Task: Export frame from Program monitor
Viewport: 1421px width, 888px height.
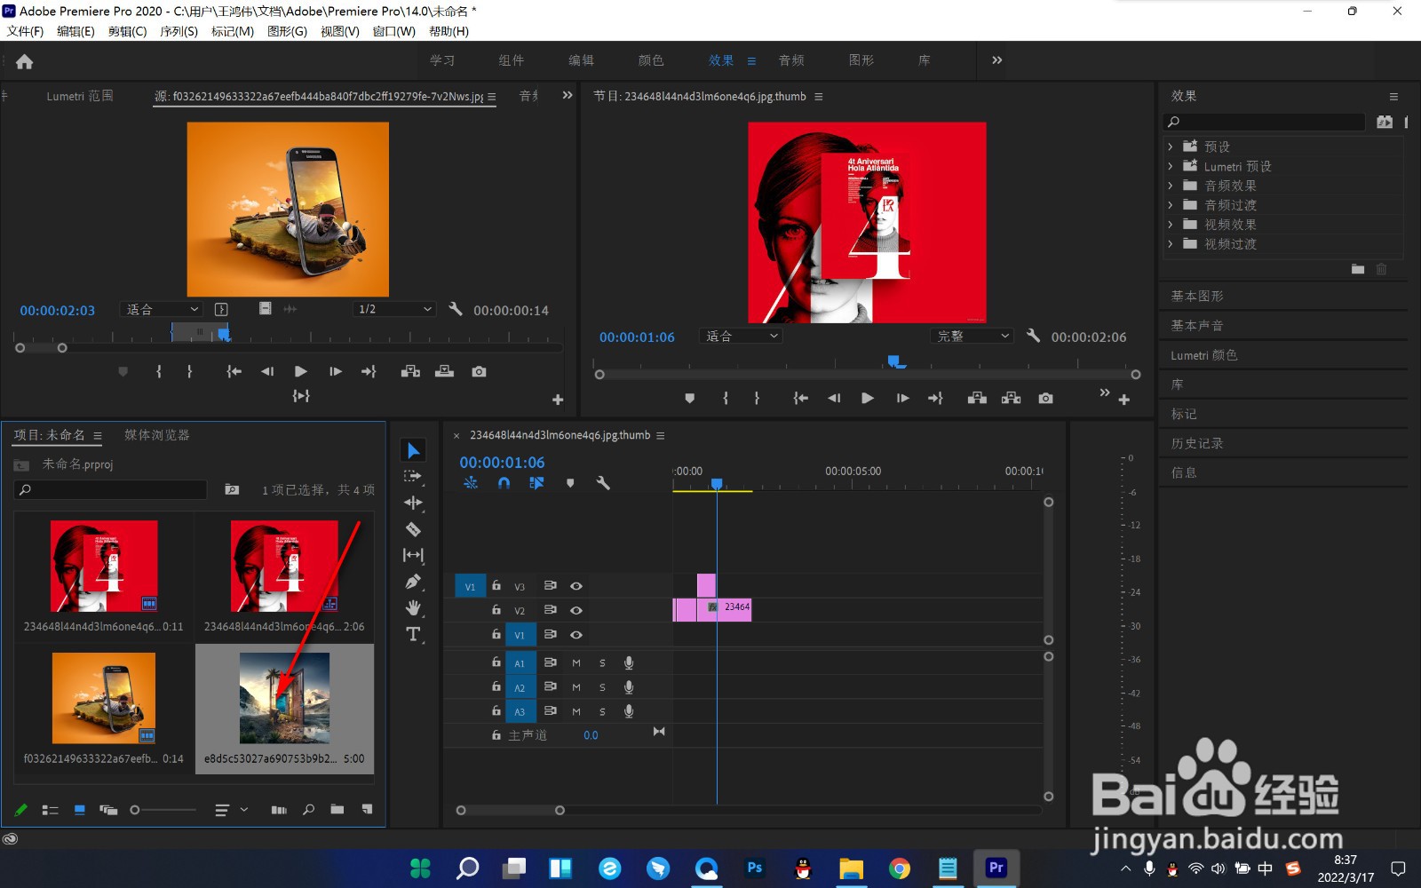Action: click(1046, 399)
